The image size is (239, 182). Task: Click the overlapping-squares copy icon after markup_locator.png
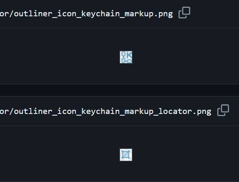click(x=223, y=110)
